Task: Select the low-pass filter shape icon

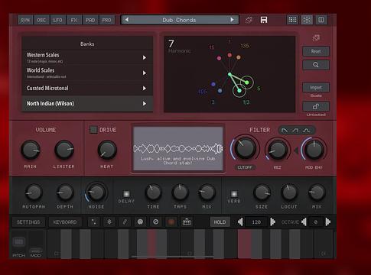Action: [x=285, y=131]
